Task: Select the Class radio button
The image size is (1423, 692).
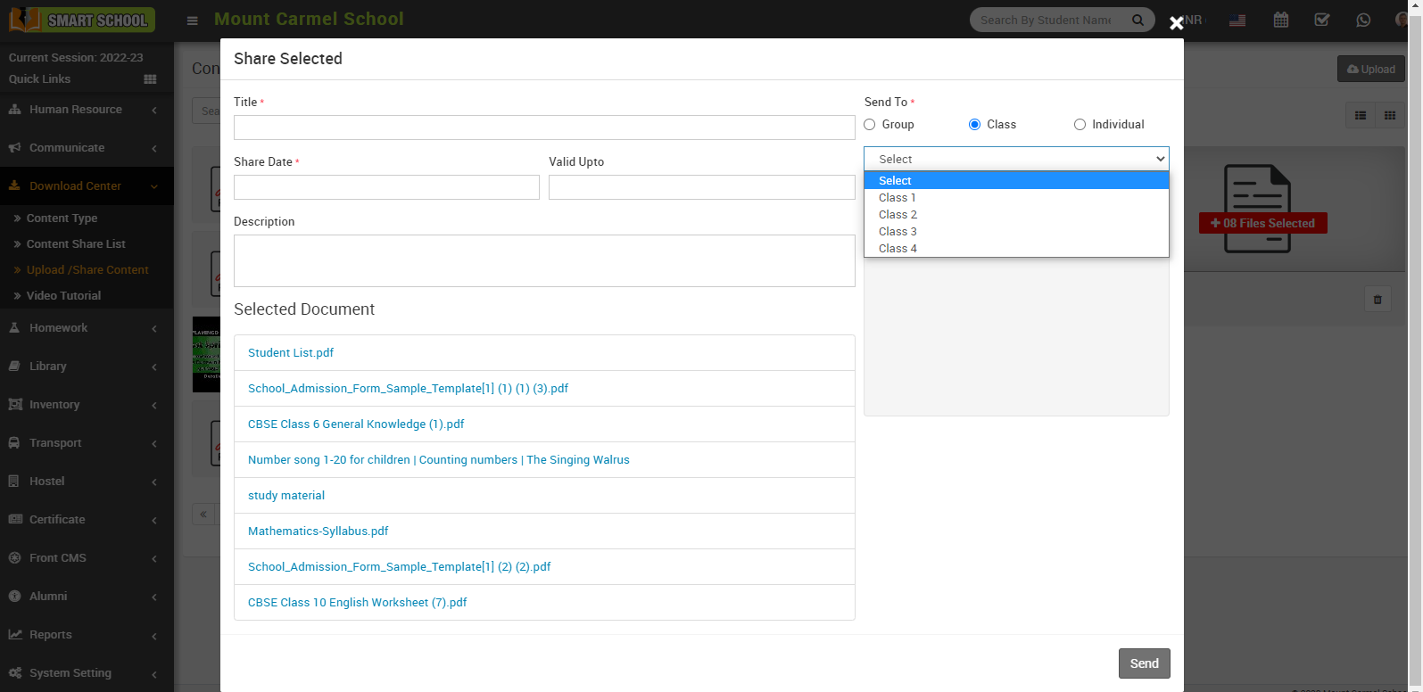Action: pos(974,125)
